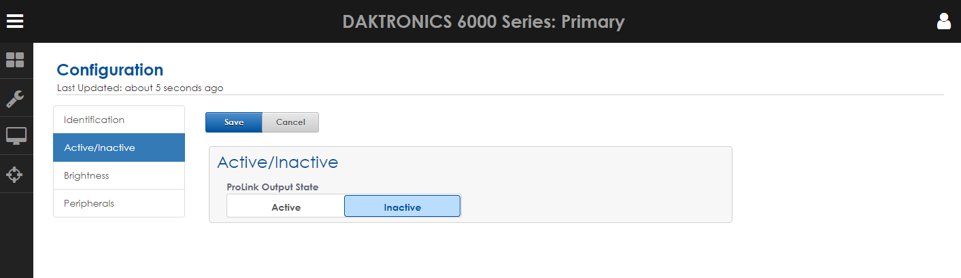
Task: Open the hamburger navigation menu
Action: tap(15, 21)
